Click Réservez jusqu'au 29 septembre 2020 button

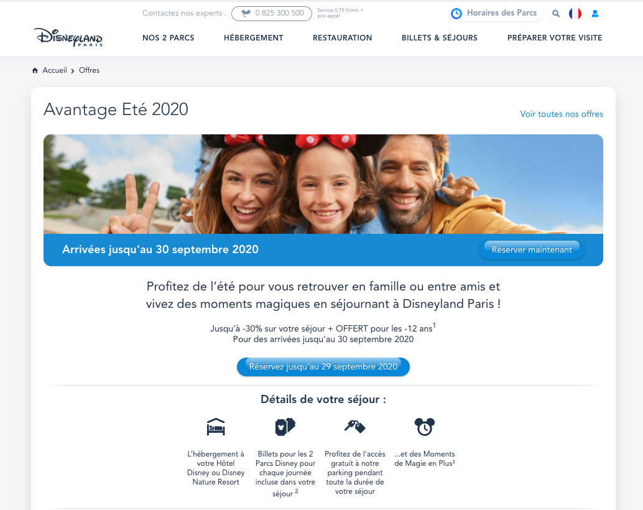pos(323,367)
